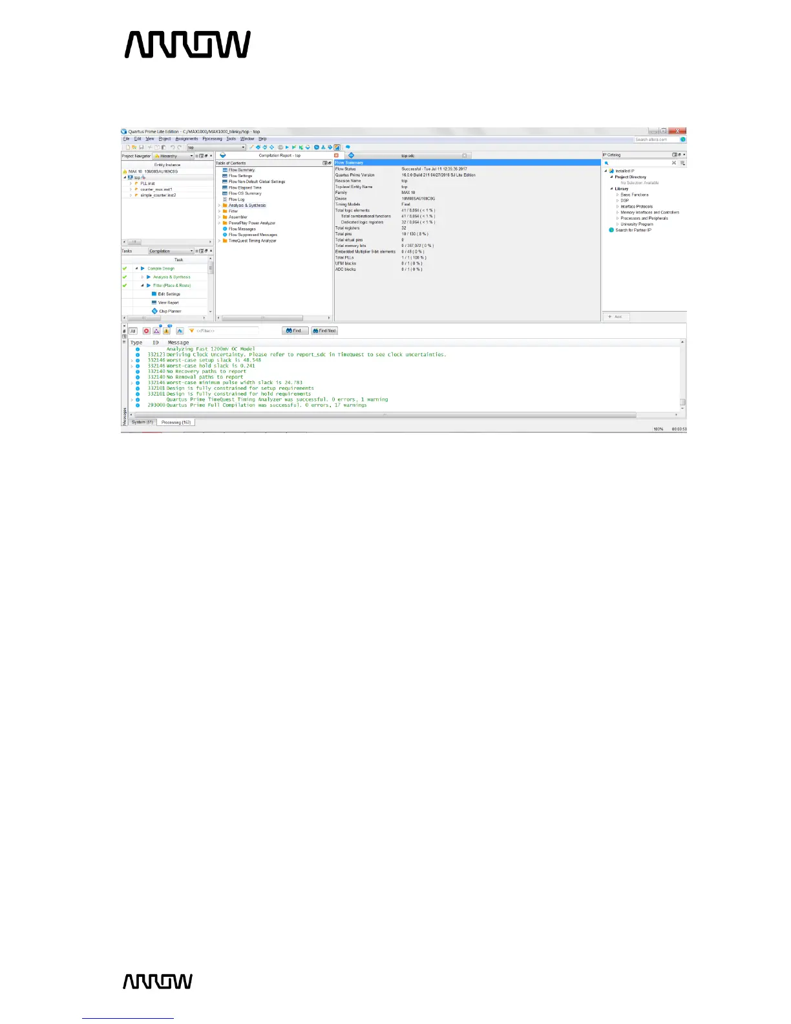Close the Project Navigator panel
Viewport: 791px width, 1024px height.
click(211, 156)
